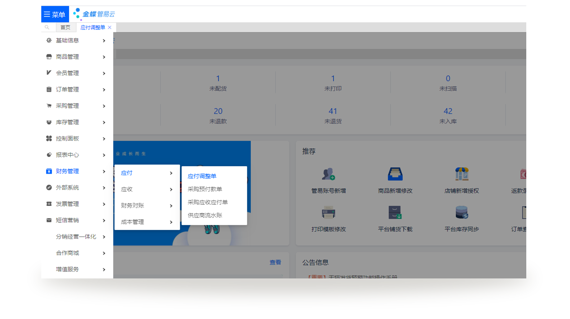Expand the 成本管理 submenu arrow
Image resolution: width=570 pixels, height=319 pixels.
coord(171,222)
